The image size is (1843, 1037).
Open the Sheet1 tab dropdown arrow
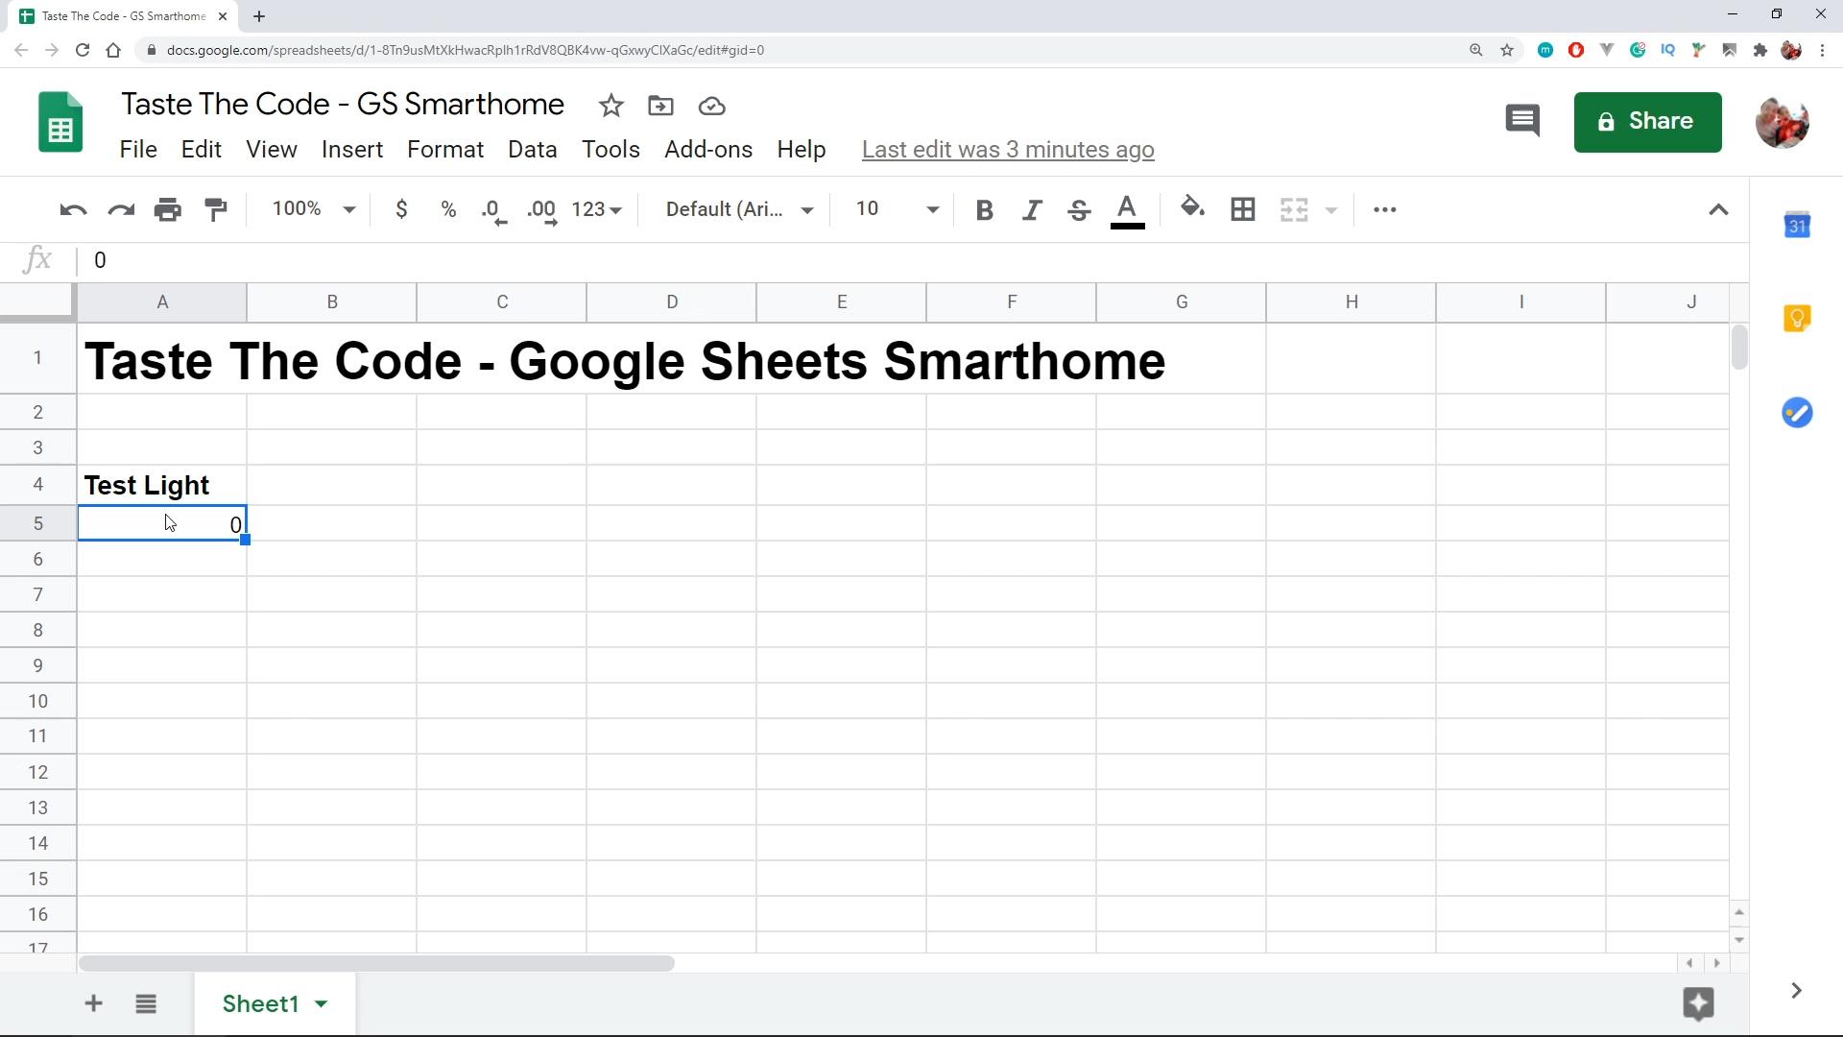pyautogui.click(x=322, y=1003)
